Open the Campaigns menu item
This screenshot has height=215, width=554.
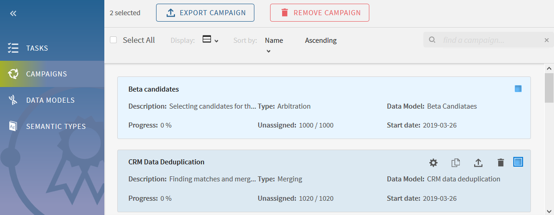click(x=46, y=74)
